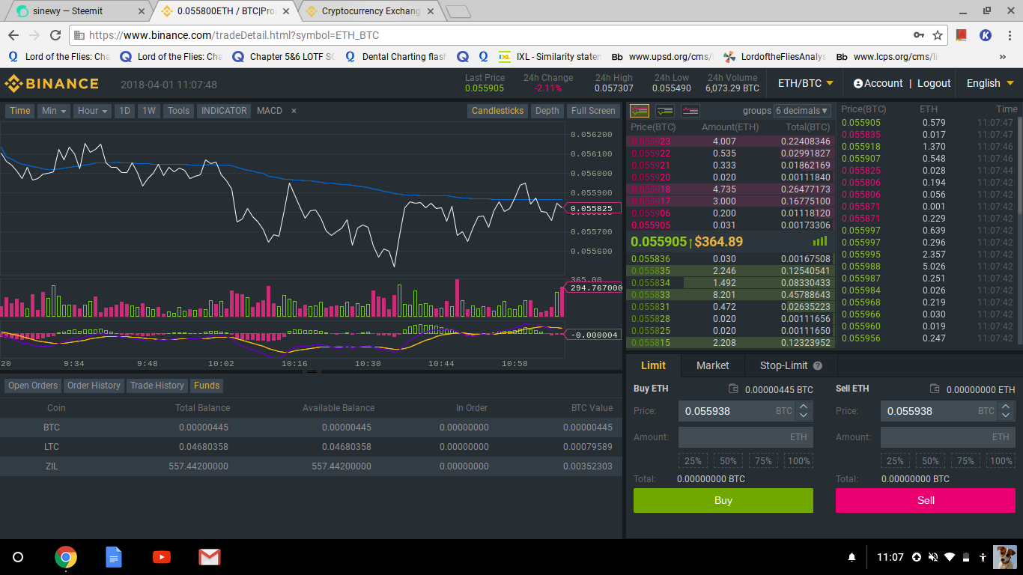Image resolution: width=1023 pixels, height=575 pixels.
Task: Switch to the Limit order tab
Action: click(x=653, y=365)
